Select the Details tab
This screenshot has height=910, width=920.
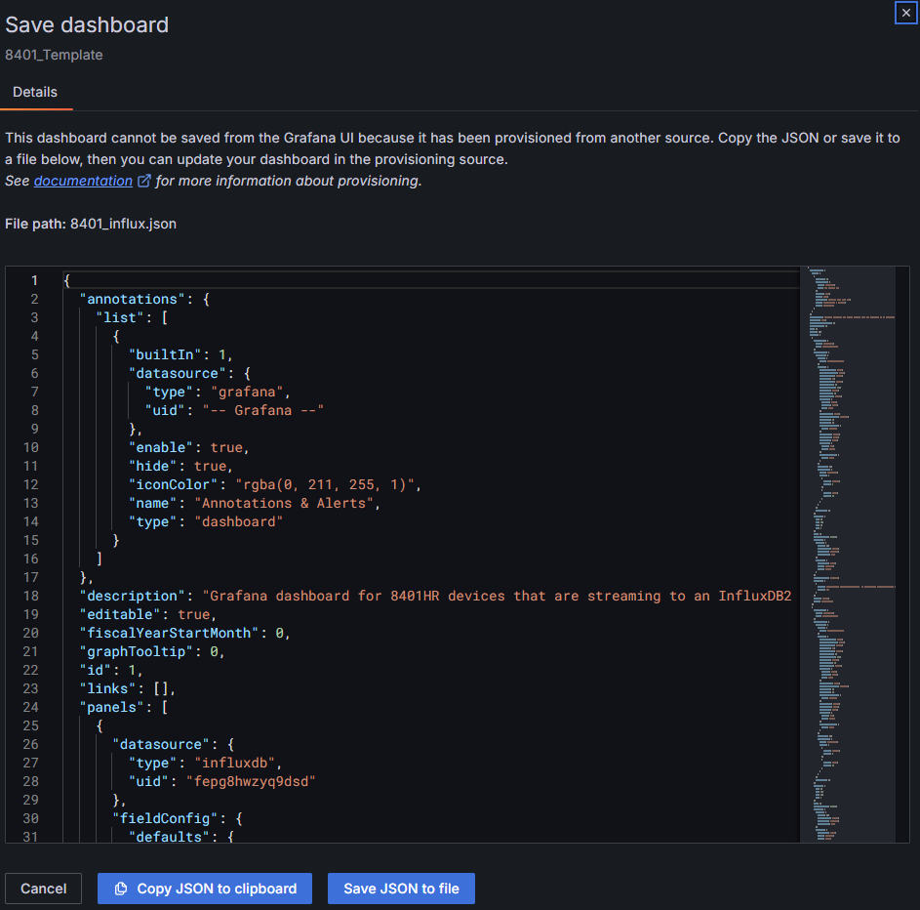coord(35,92)
